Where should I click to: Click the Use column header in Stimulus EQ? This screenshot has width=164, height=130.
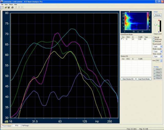(x=123, y=59)
